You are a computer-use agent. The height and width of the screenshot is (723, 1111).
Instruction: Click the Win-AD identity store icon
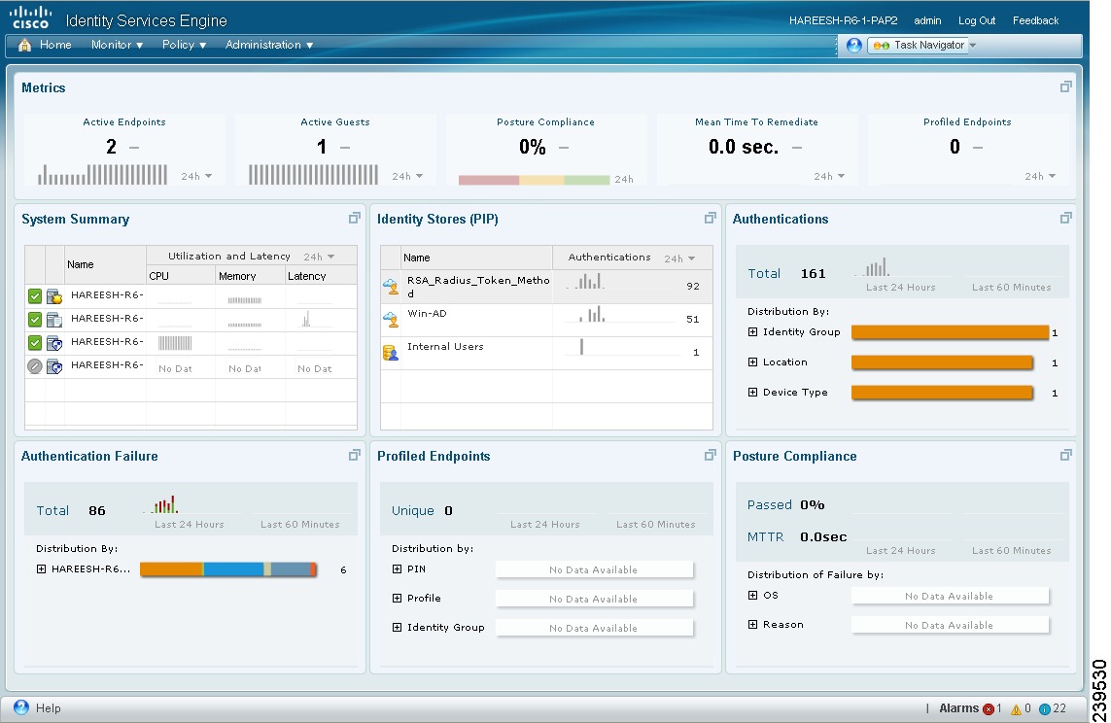pos(391,320)
